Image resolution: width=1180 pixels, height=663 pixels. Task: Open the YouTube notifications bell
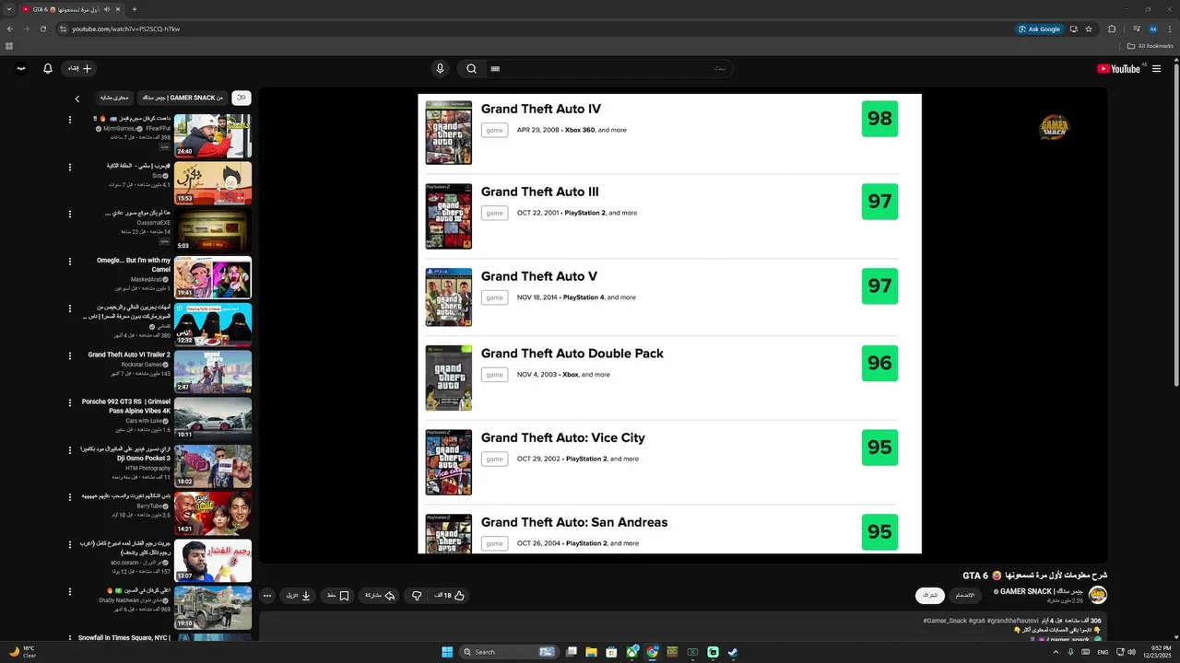coord(48,68)
